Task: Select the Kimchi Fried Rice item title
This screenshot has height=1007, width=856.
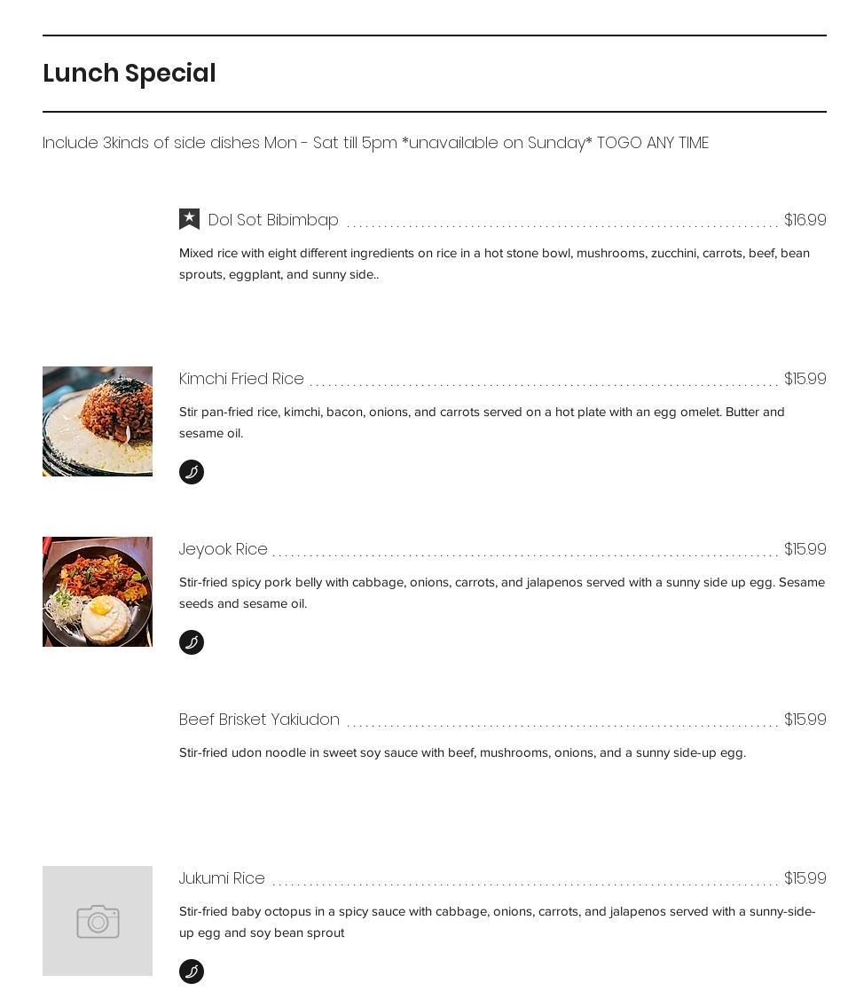Action: [x=241, y=378]
